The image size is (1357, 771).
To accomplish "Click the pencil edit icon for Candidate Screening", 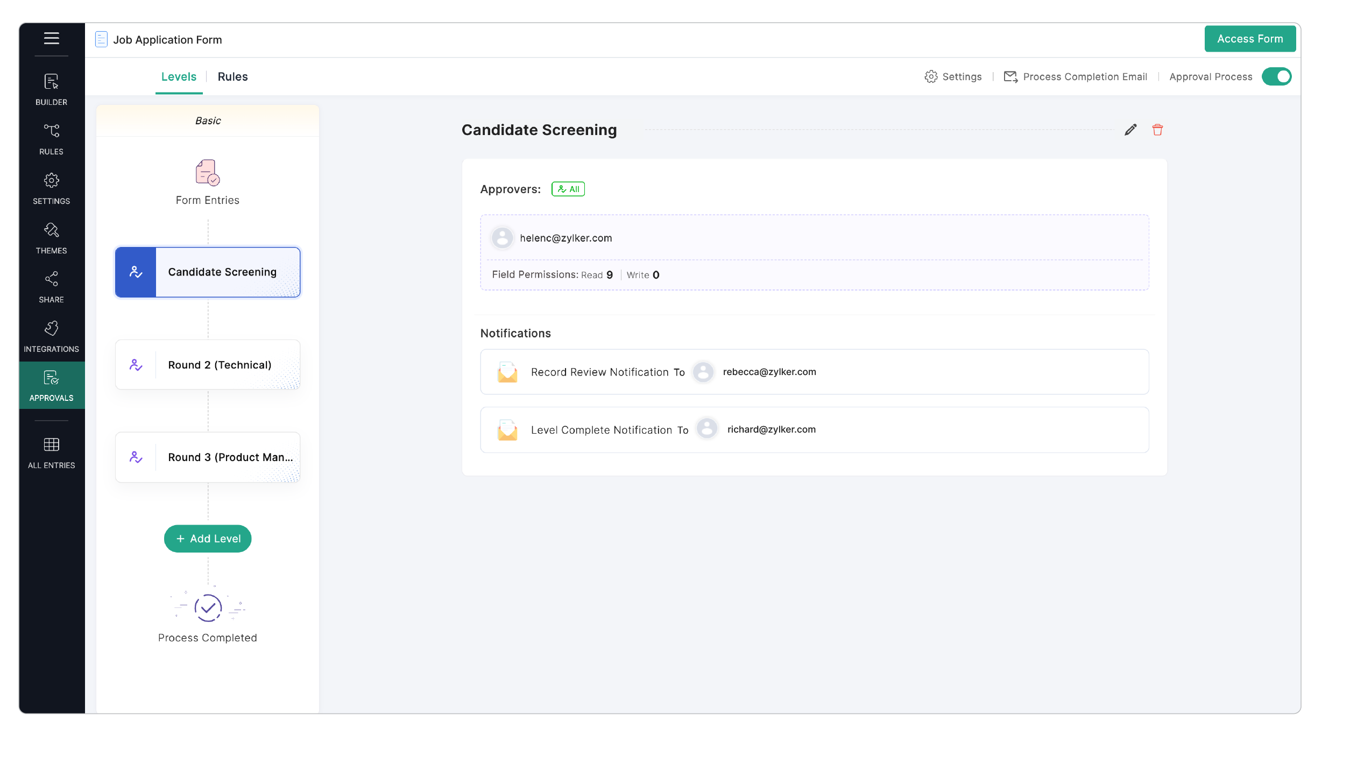I will pyautogui.click(x=1130, y=130).
